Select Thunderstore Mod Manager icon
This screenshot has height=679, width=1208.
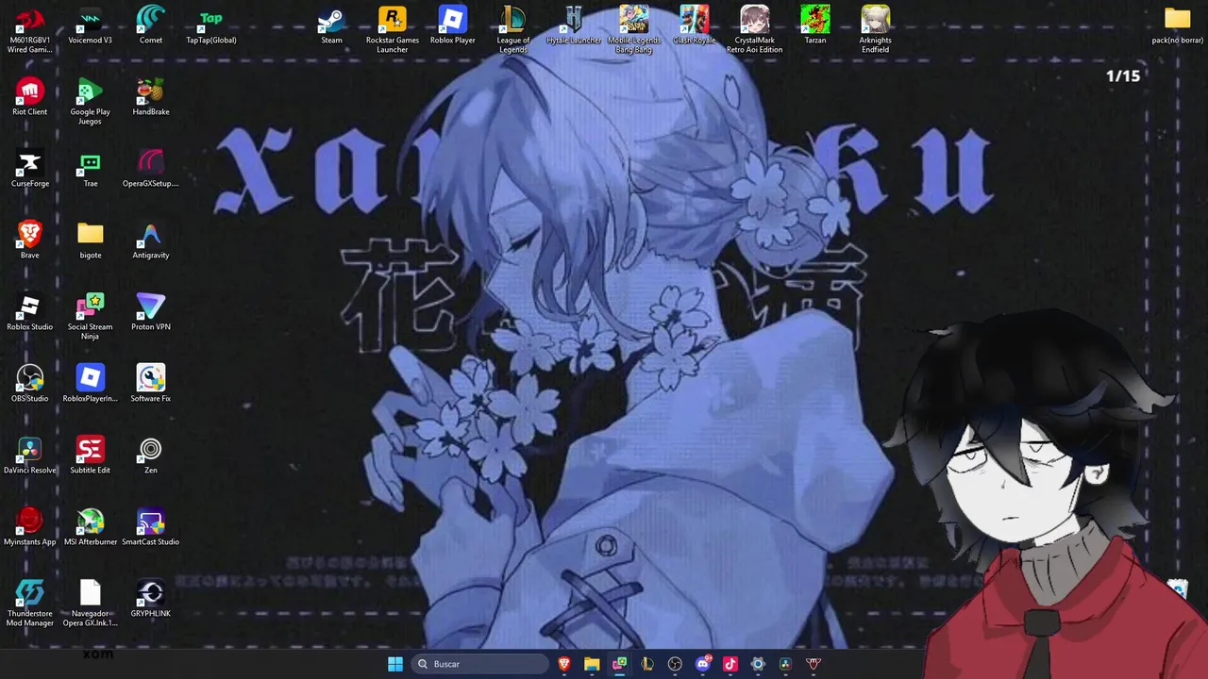click(30, 602)
